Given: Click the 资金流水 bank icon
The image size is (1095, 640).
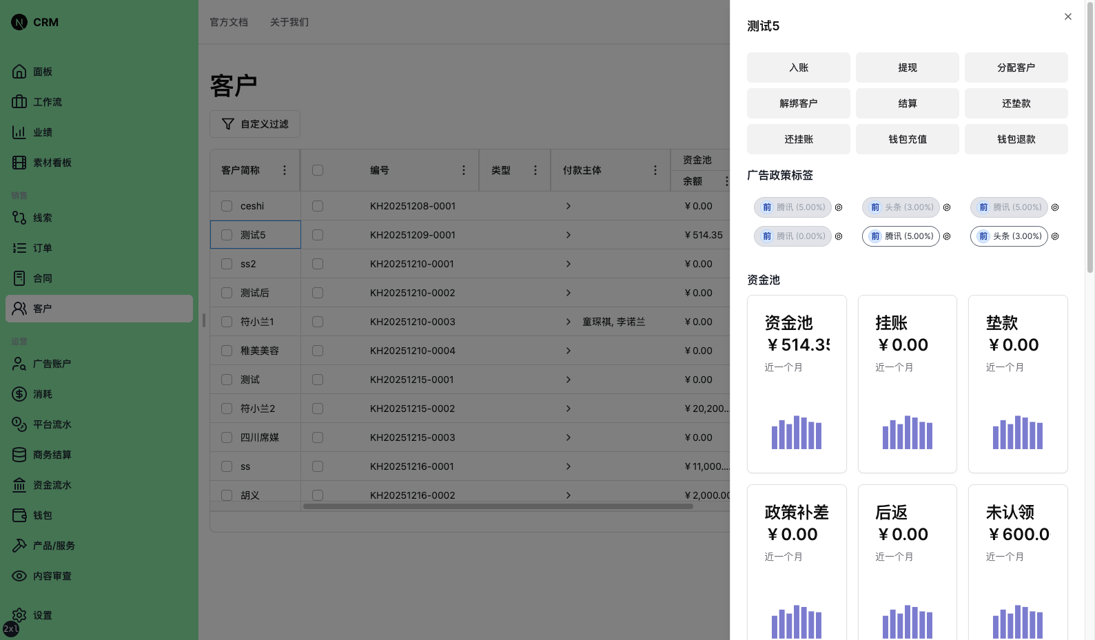Looking at the screenshot, I should [19, 485].
